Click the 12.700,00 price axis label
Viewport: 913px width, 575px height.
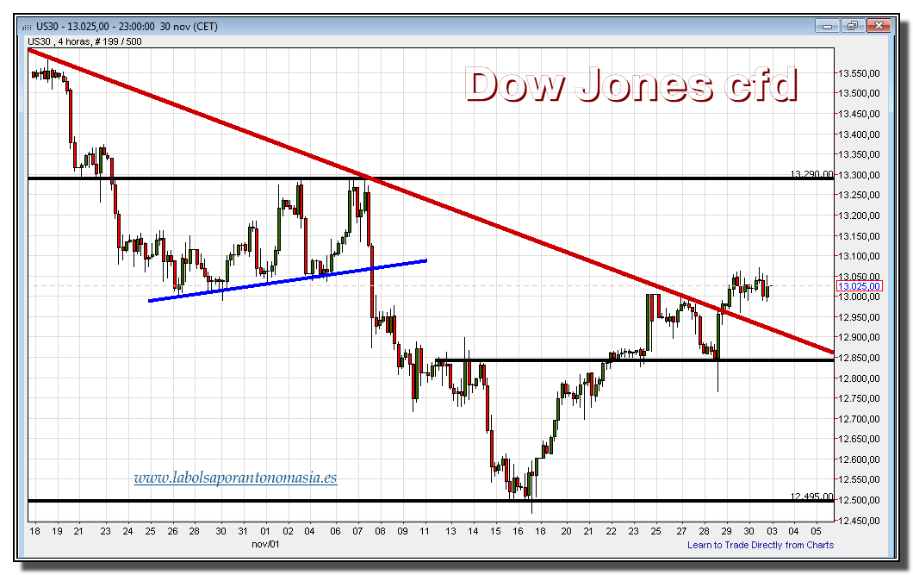point(859,419)
